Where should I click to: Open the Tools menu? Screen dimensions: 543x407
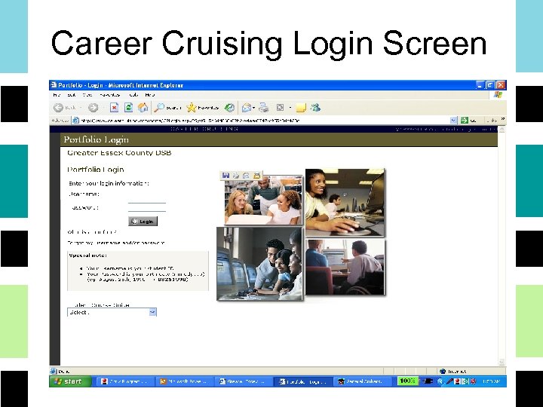click(x=133, y=95)
